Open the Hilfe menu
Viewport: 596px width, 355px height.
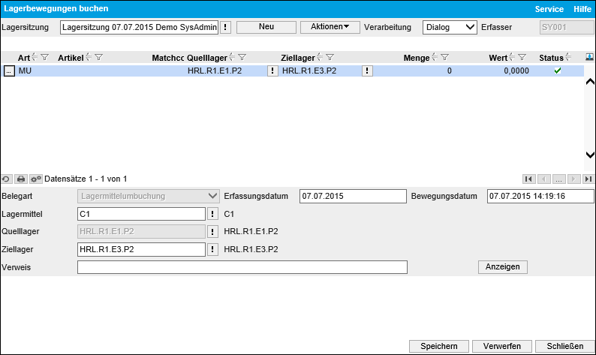tap(582, 9)
